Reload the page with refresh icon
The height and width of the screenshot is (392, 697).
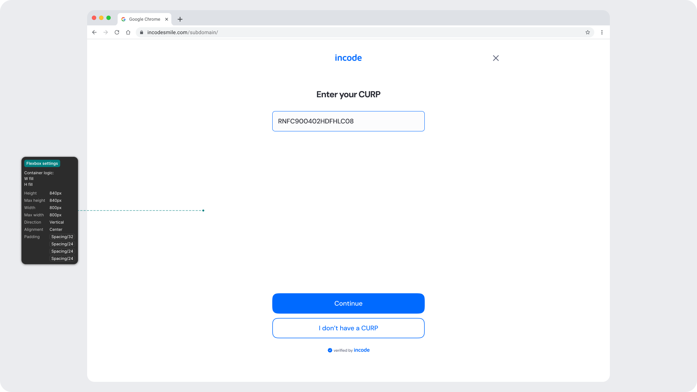117,32
